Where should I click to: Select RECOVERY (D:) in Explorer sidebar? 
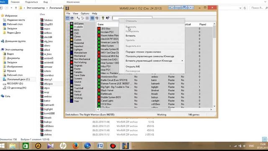pos(15,83)
